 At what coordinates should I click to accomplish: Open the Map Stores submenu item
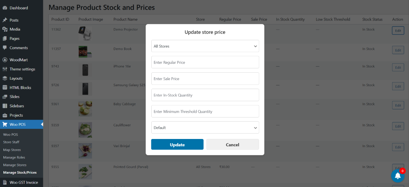click(x=12, y=150)
